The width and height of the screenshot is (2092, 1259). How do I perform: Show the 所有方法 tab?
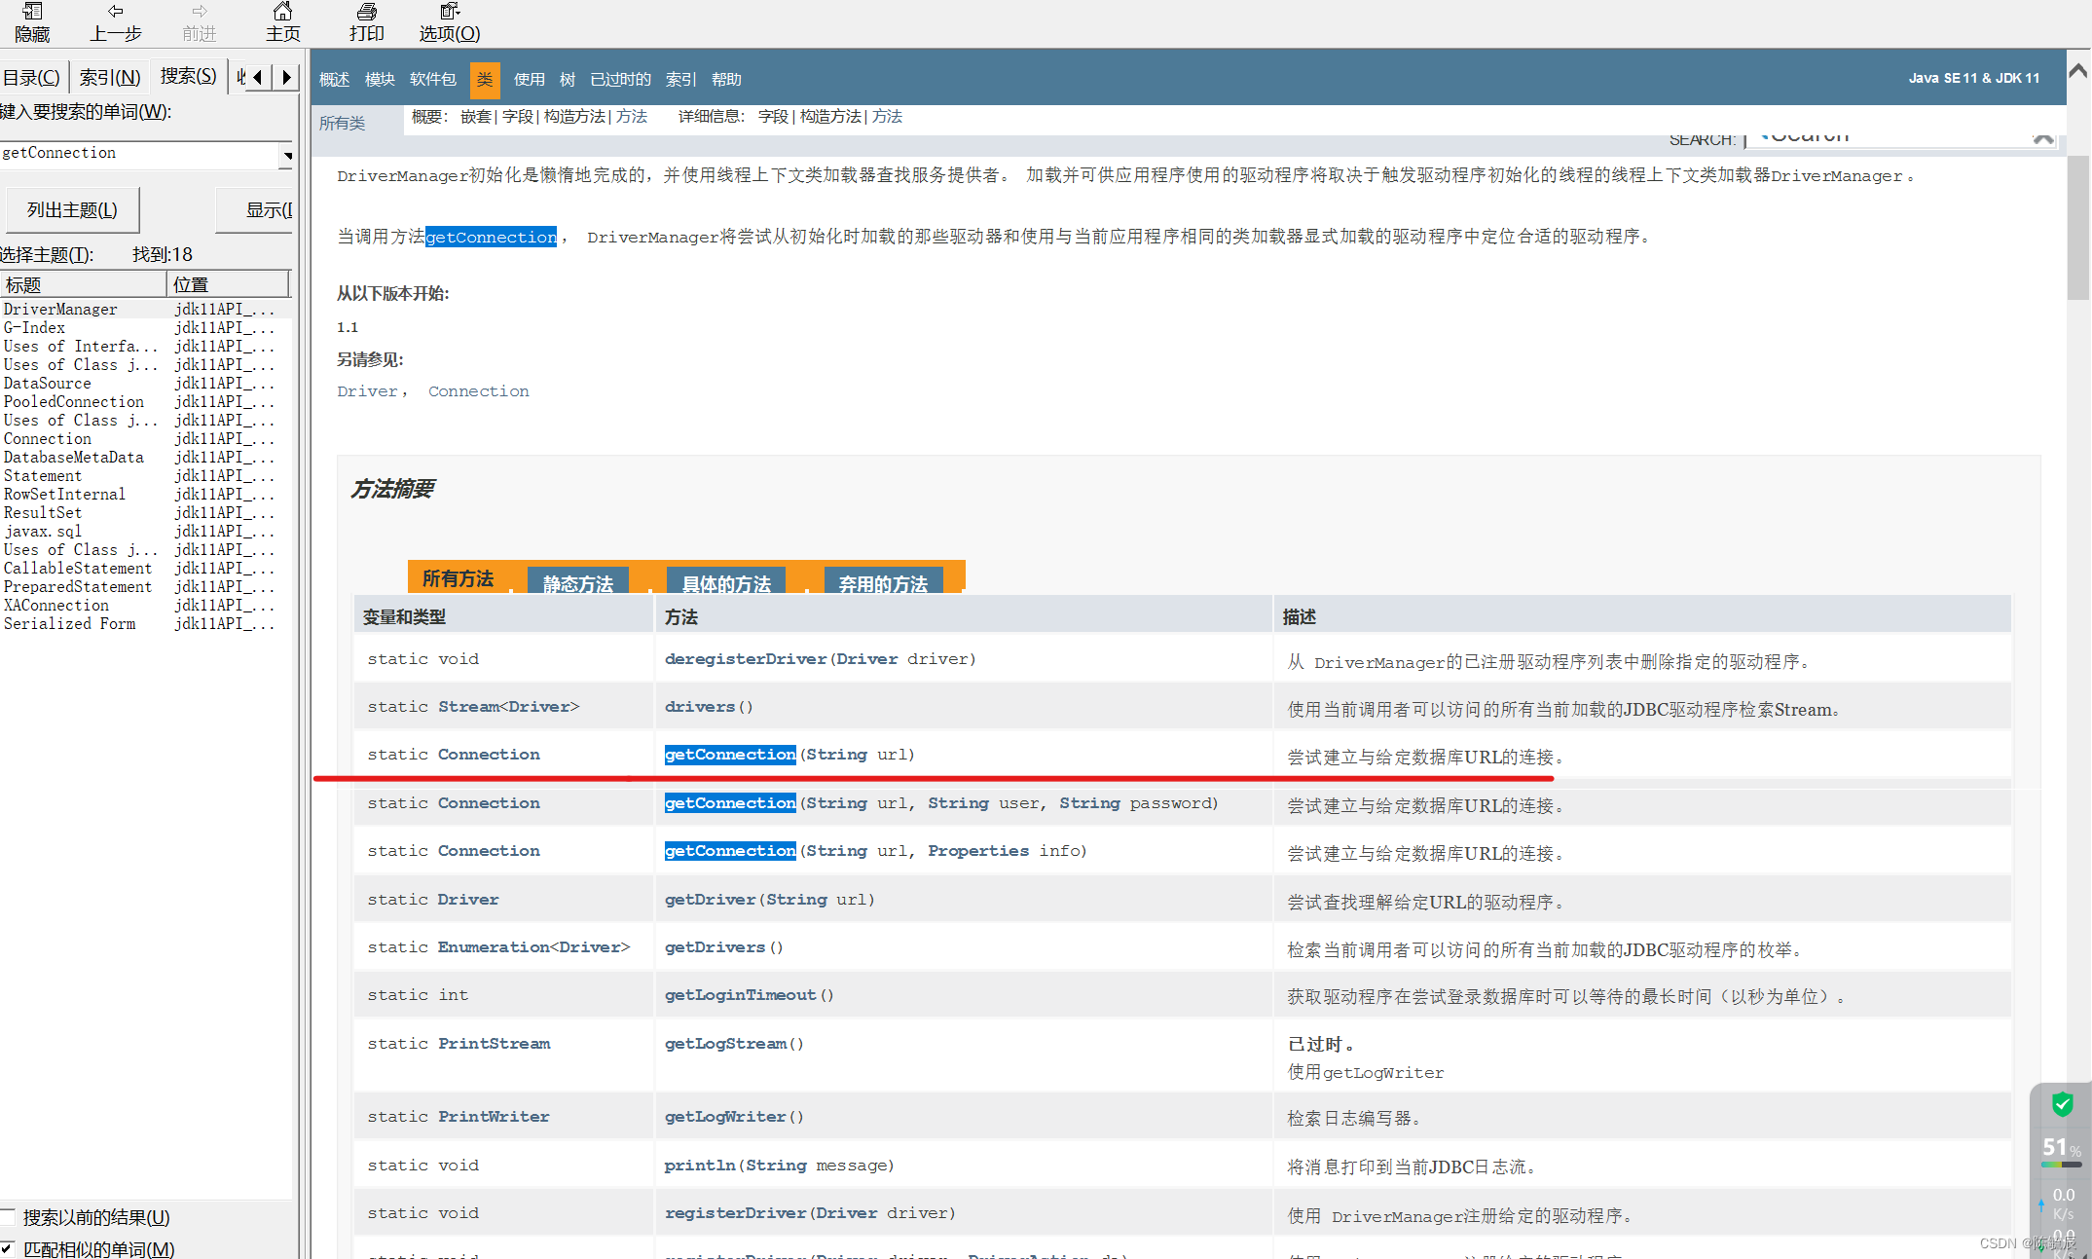point(458,578)
